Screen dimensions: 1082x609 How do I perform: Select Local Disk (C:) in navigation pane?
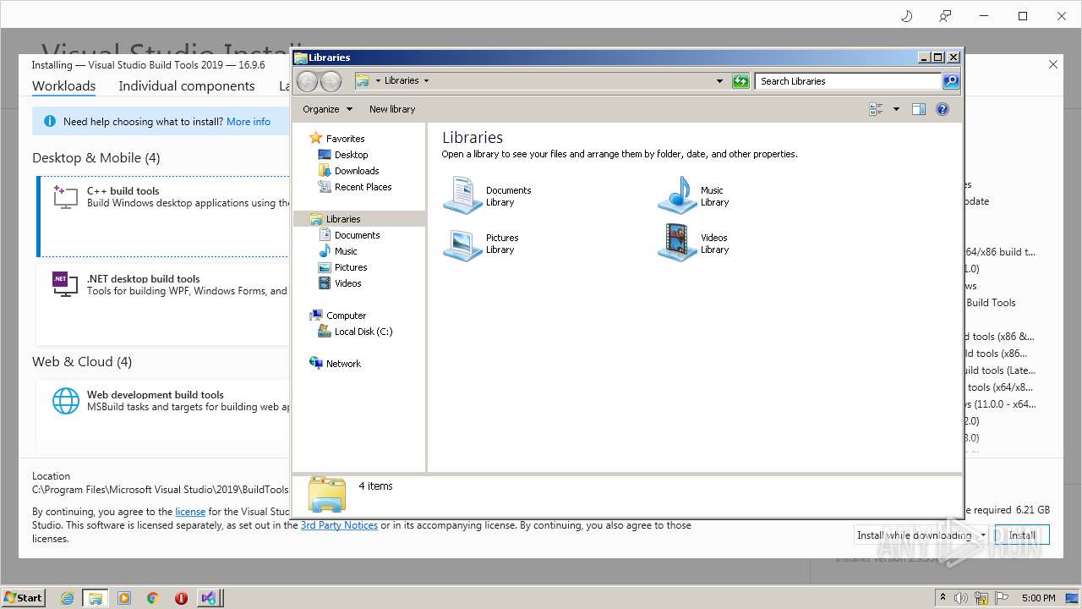[363, 332]
